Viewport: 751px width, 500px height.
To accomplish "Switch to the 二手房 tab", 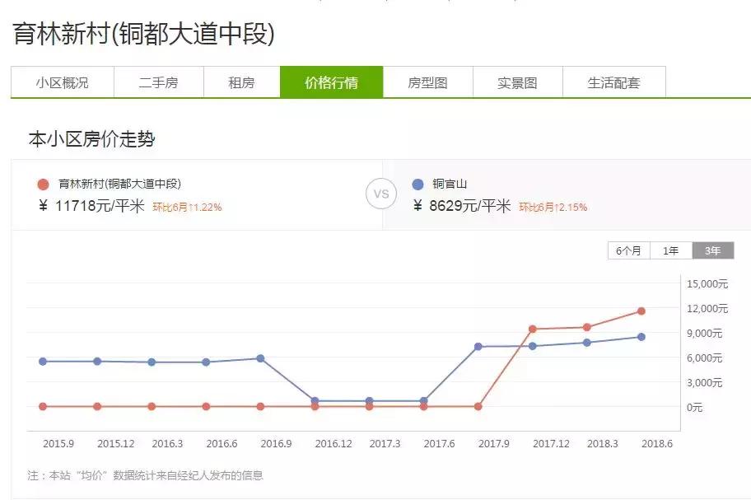I will coord(158,82).
